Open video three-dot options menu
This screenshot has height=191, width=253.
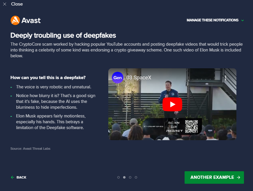point(226,78)
